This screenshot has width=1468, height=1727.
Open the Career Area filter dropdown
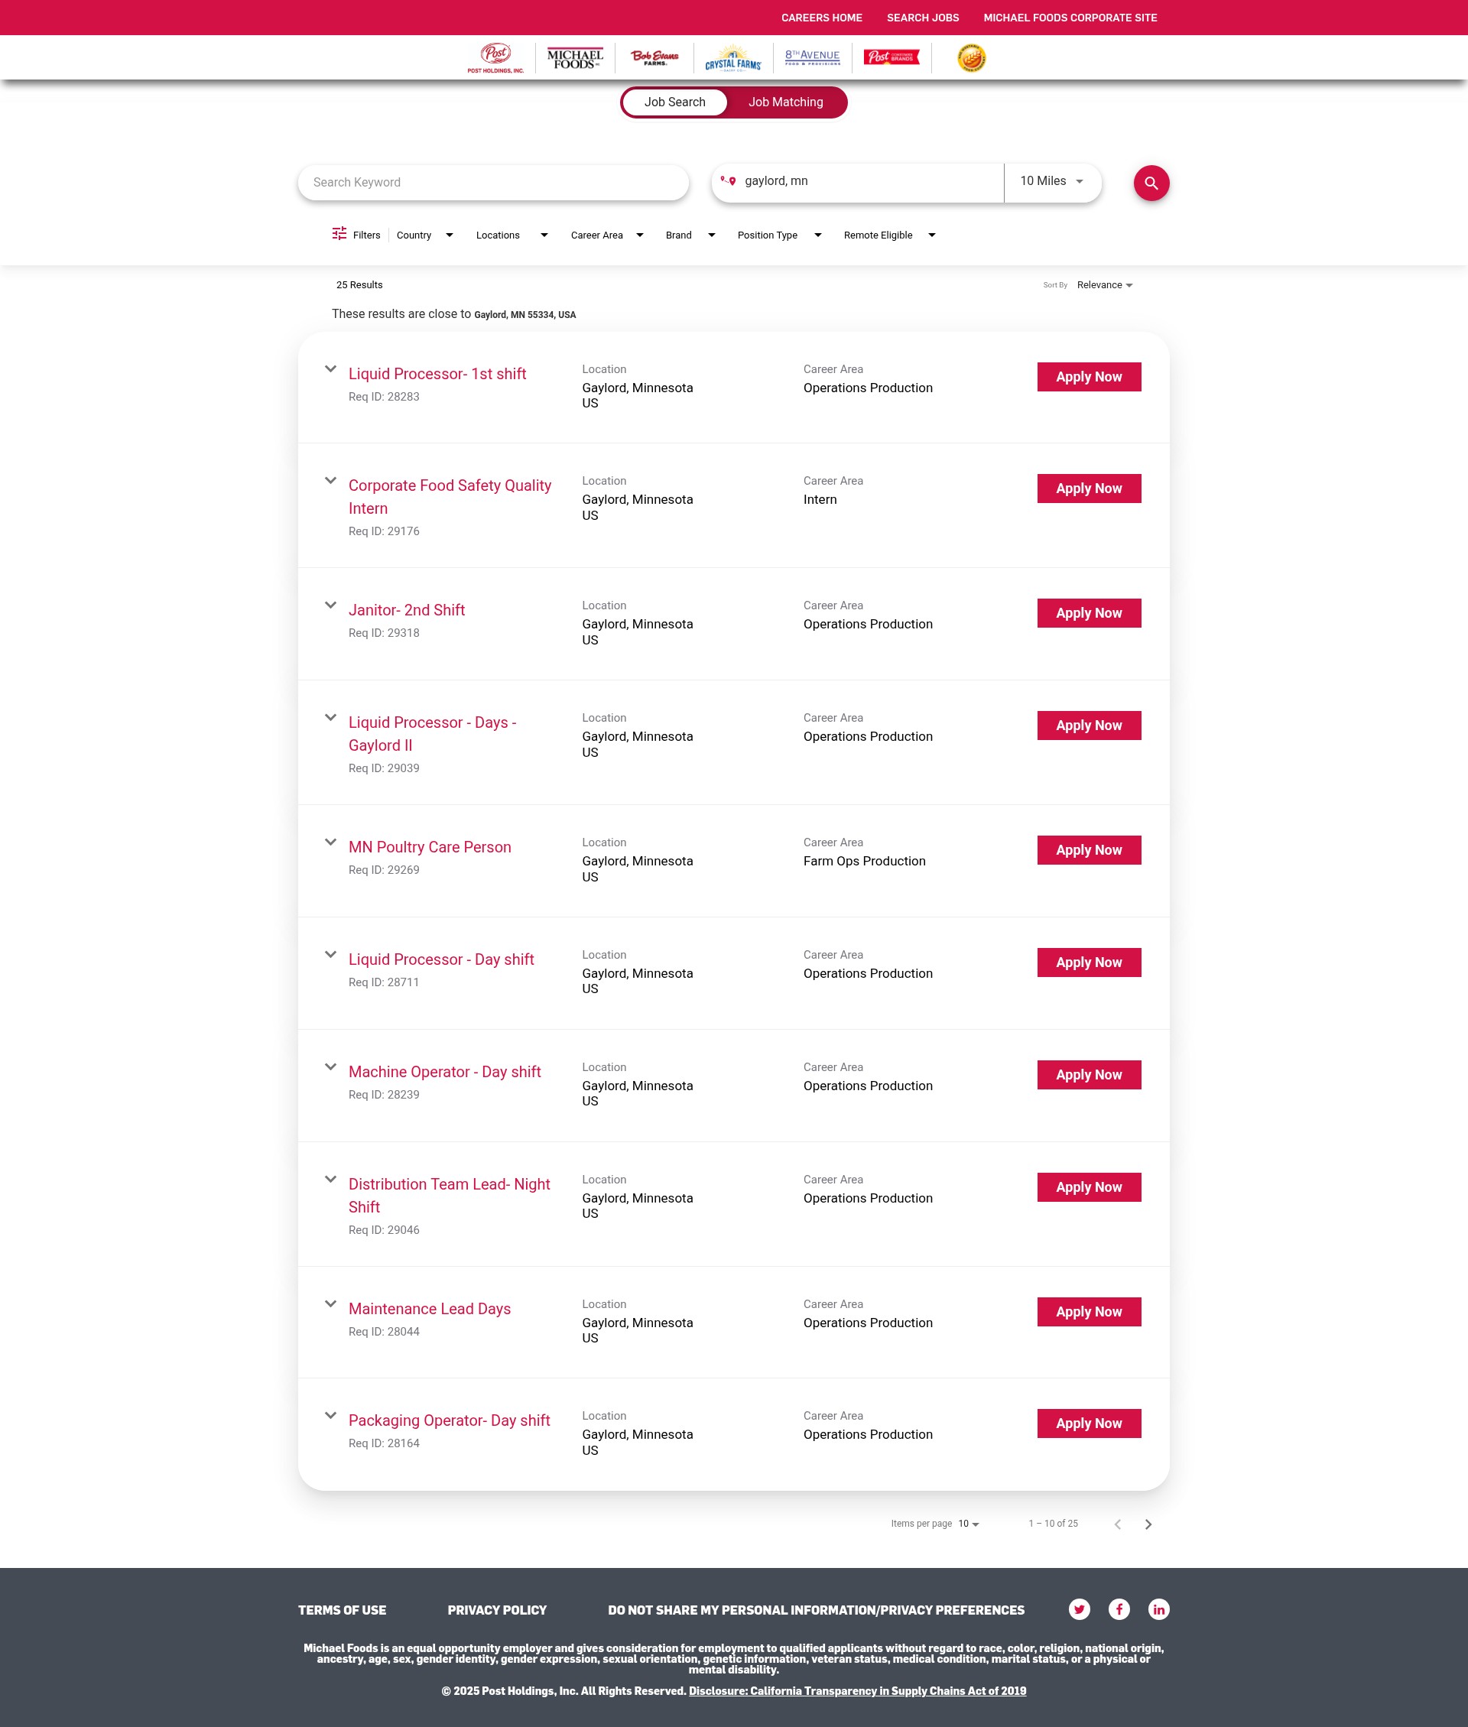[606, 235]
